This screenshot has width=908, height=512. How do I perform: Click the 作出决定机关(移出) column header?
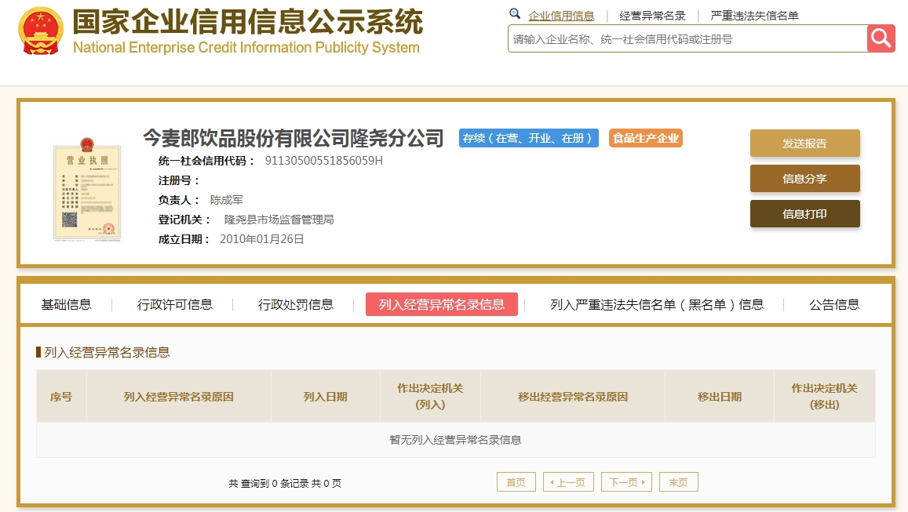[825, 397]
